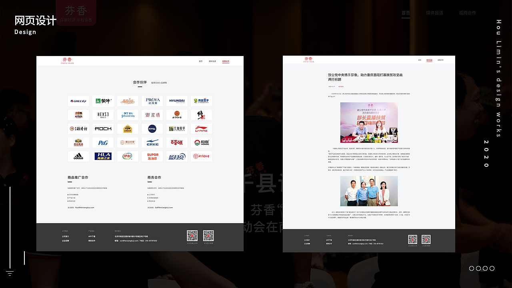The image size is (512, 288).
Task: Open the 公司简介 footer link
Action: pyautogui.click(x=65, y=236)
